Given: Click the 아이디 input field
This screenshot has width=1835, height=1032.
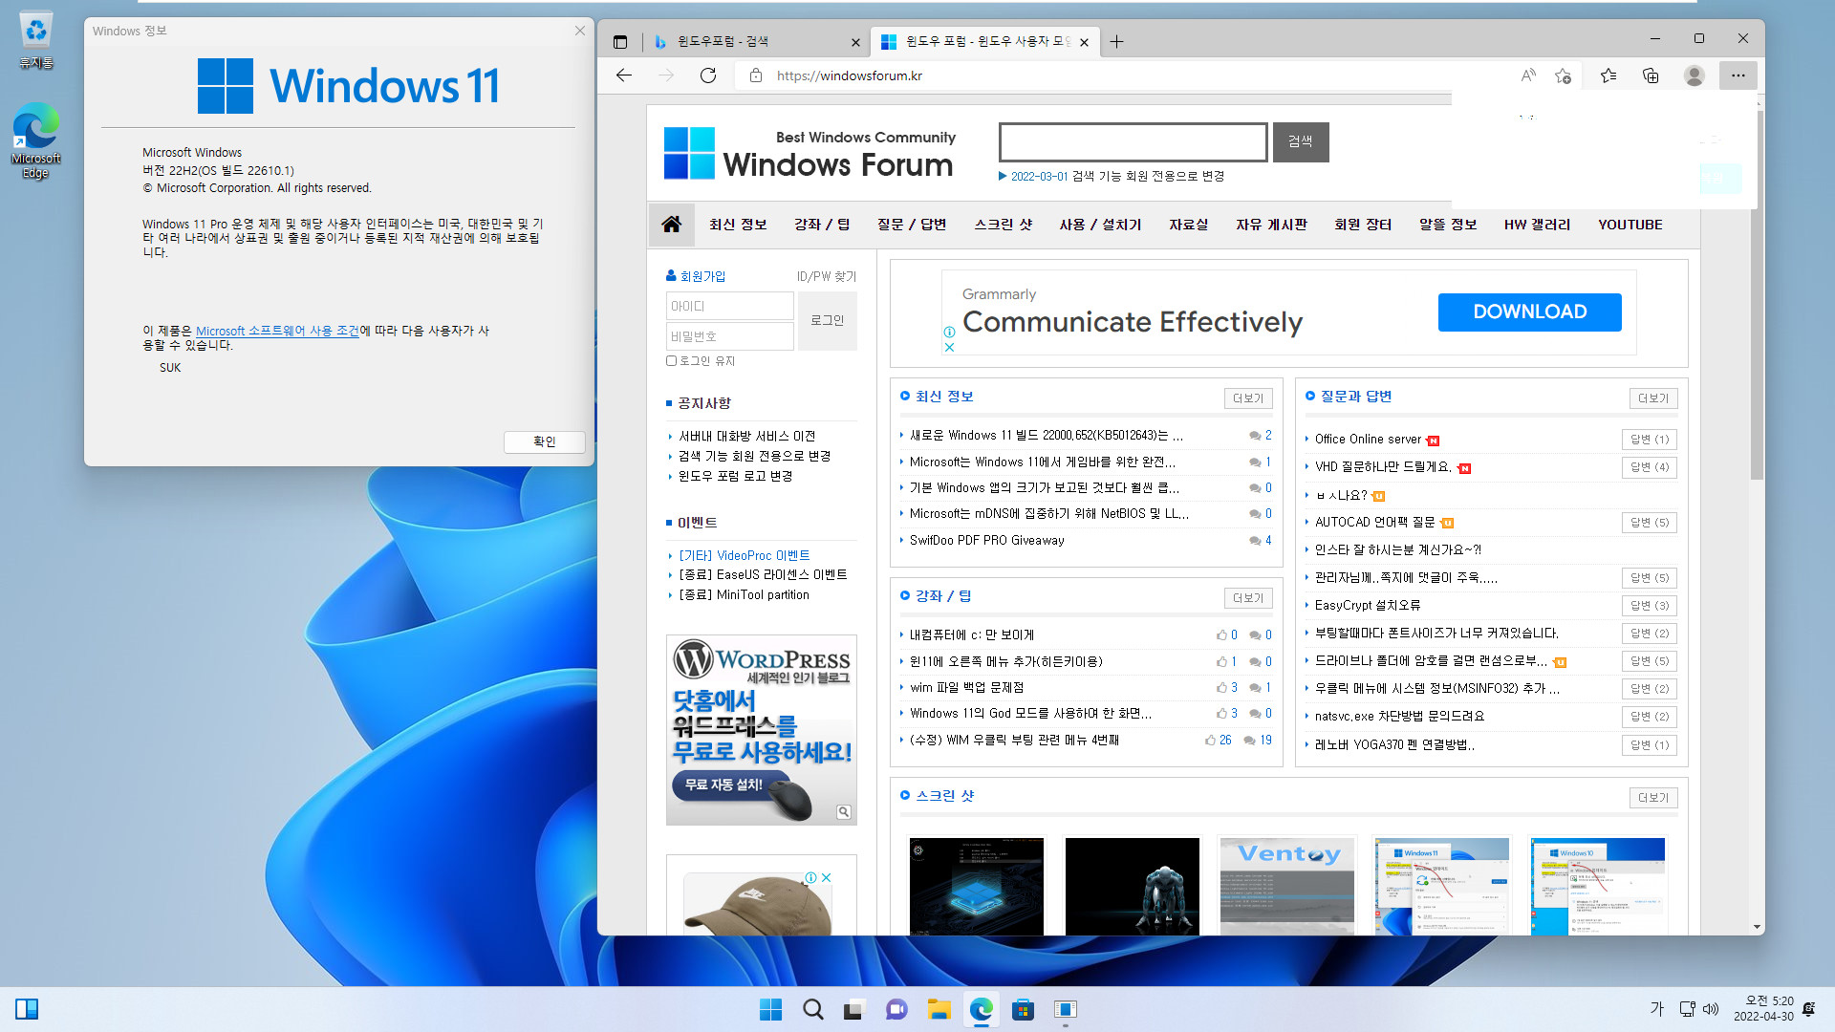Looking at the screenshot, I should tap(730, 305).
